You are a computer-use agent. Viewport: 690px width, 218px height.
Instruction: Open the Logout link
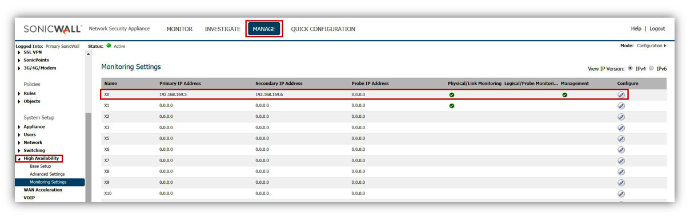[657, 29]
